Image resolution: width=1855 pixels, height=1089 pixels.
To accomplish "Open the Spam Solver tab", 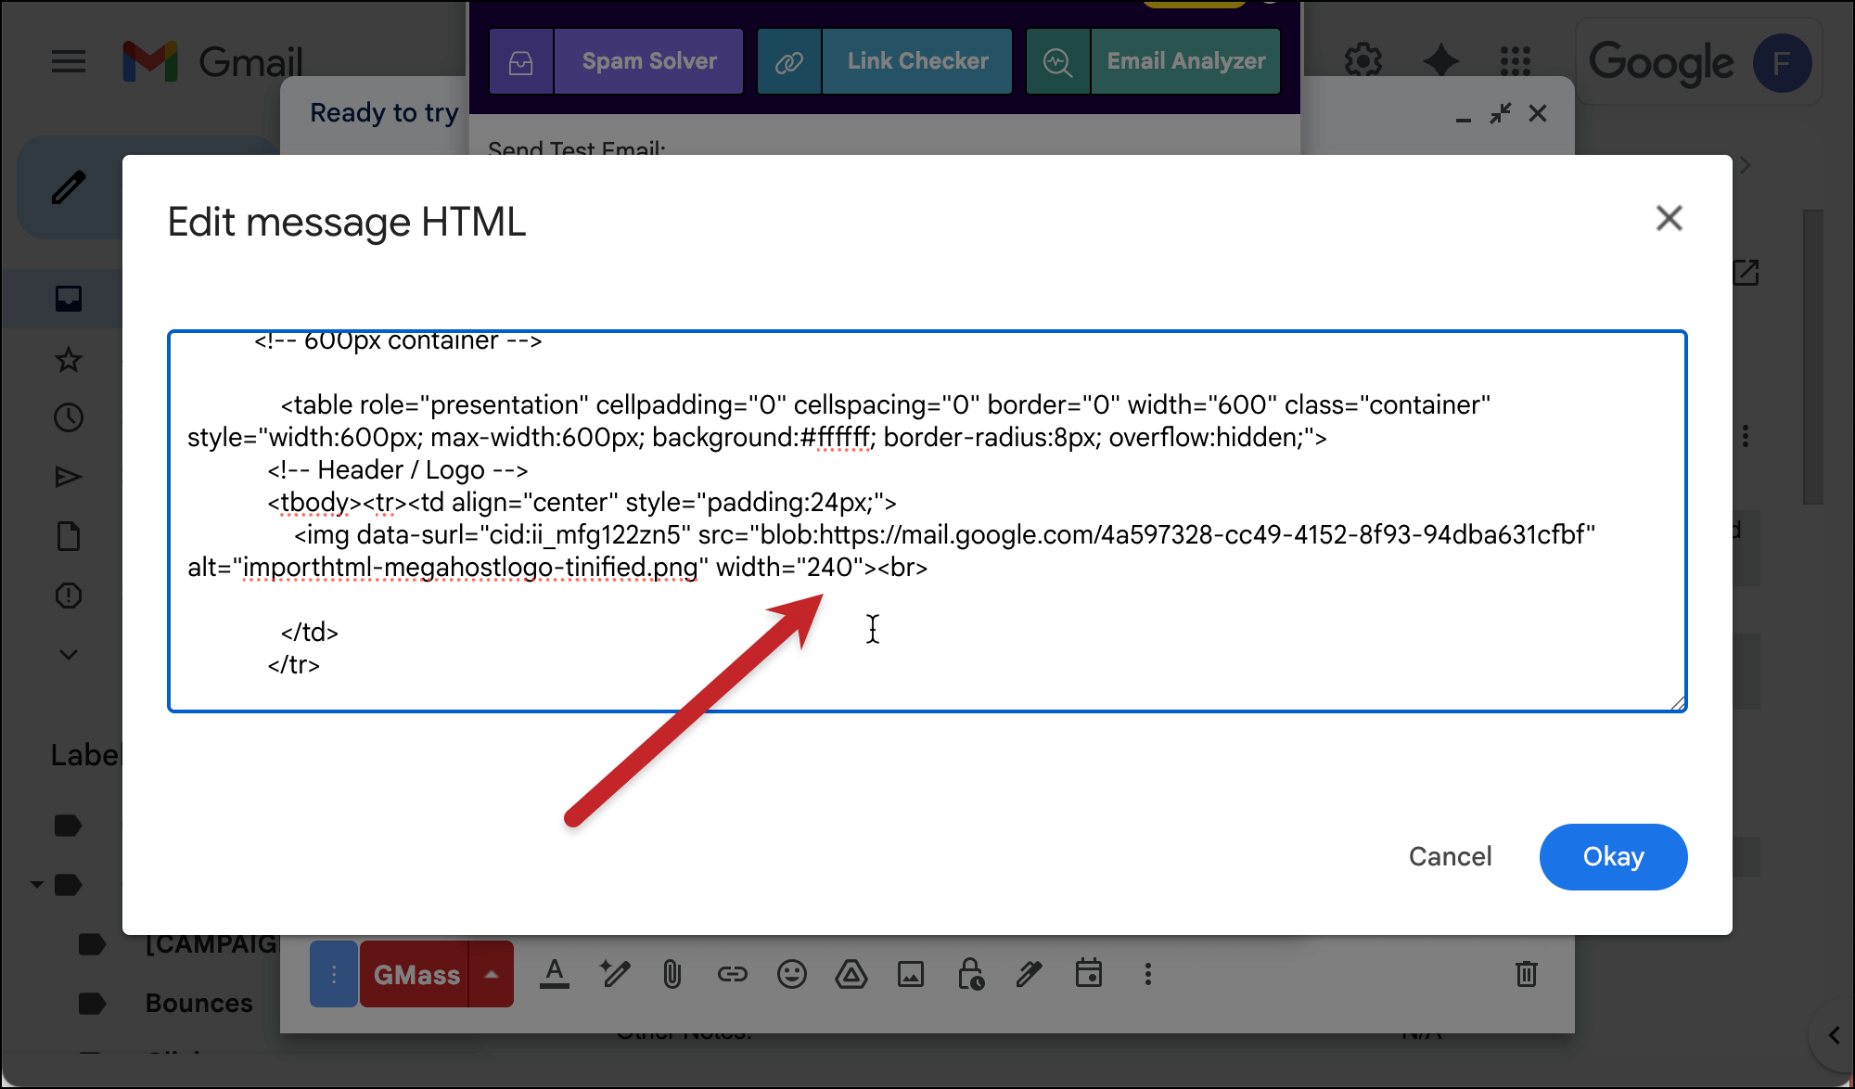I will pos(648,61).
